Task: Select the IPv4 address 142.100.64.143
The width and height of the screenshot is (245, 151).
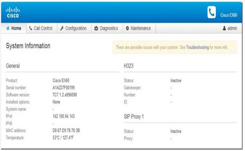Action: 64,116
